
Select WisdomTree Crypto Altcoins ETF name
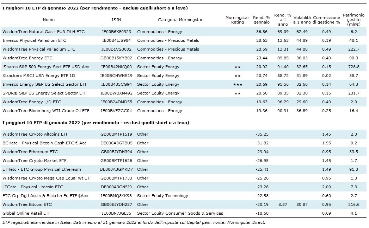35,134
